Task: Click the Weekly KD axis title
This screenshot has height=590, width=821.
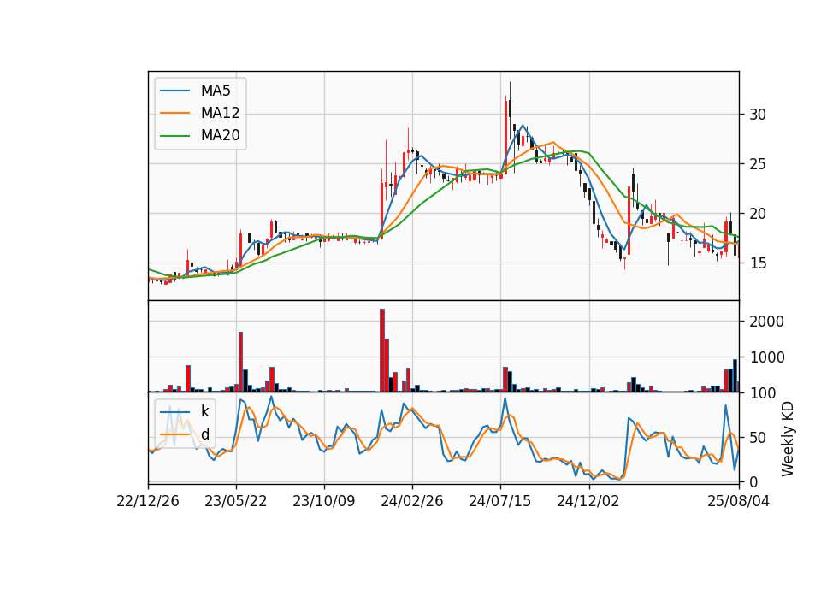Action: [788, 439]
